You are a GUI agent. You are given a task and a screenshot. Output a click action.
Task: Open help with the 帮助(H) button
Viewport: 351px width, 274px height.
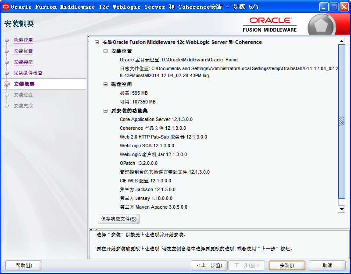(x=24, y=266)
